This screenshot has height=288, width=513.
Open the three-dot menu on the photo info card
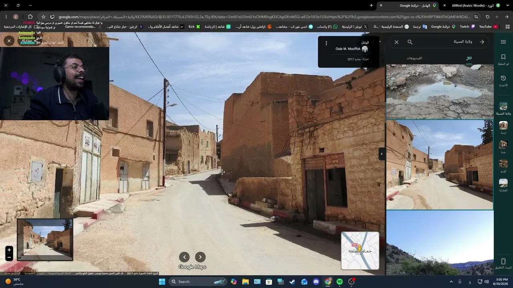point(326,43)
